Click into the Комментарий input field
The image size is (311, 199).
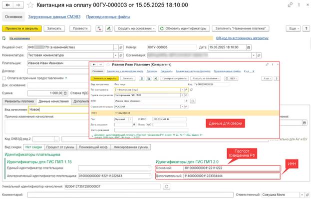(130, 195)
